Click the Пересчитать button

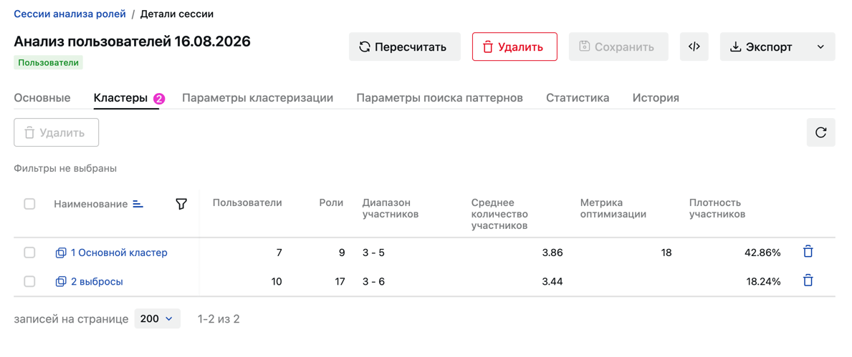pyautogui.click(x=404, y=47)
